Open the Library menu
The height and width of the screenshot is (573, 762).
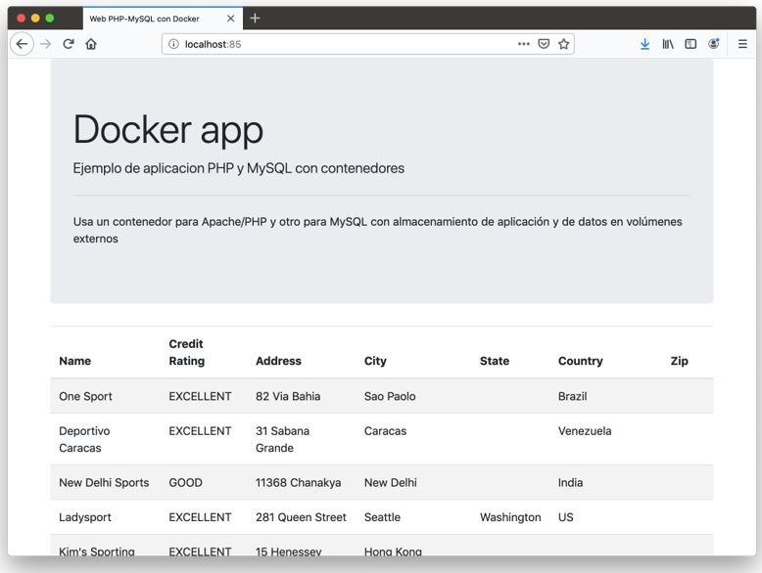pyautogui.click(x=668, y=44)
